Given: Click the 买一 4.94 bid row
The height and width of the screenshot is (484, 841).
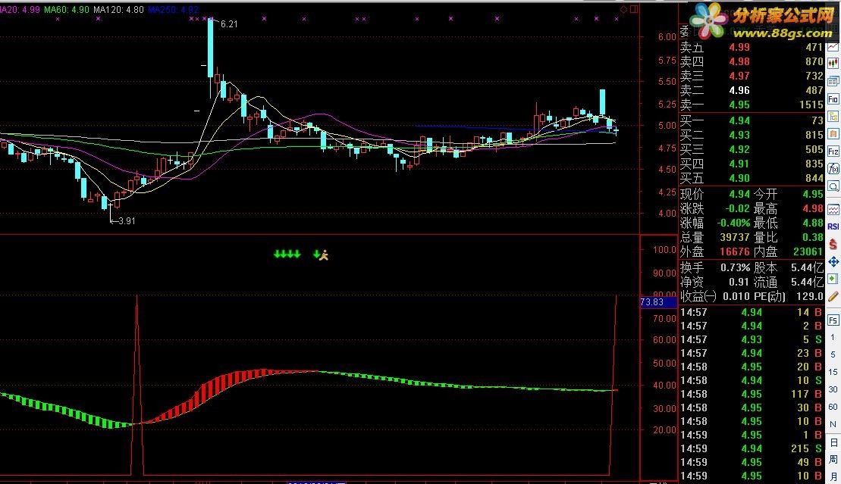Looking at the screenshot, I should [752, 120].
